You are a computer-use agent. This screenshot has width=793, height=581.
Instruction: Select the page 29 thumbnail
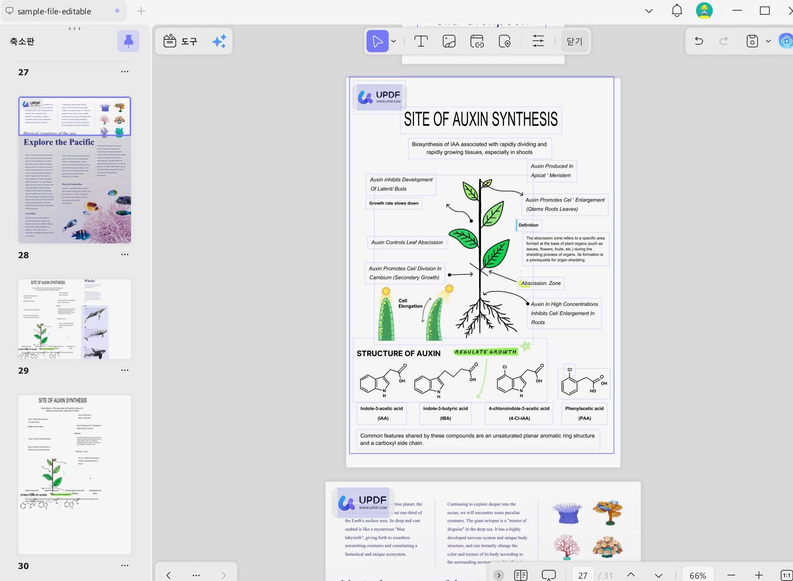tap(75, 319)
